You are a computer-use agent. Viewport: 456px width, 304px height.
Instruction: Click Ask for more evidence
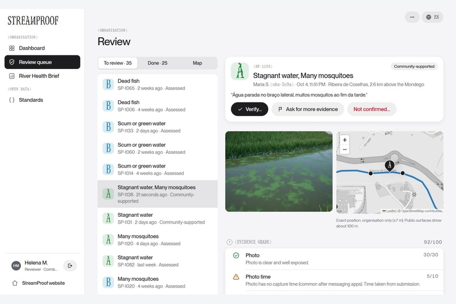pos(308,109)
